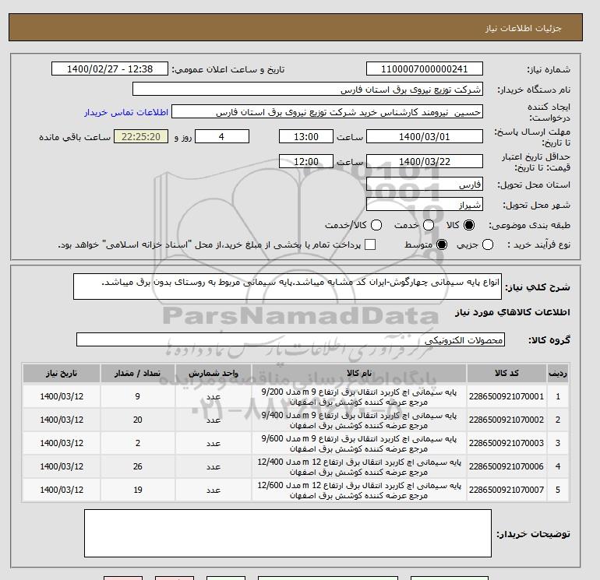Click the کد کالا column header

[506, 373]
